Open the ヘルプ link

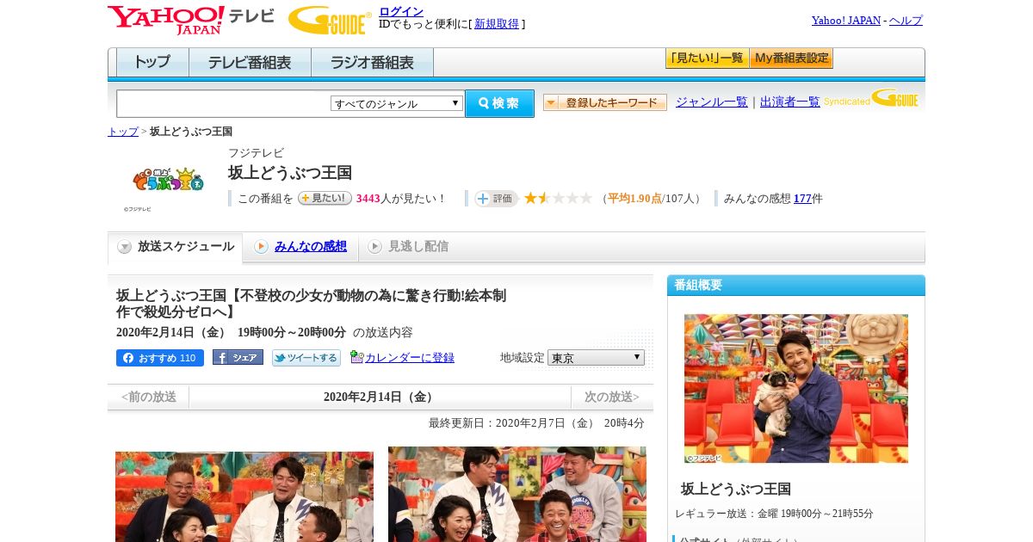906,20
